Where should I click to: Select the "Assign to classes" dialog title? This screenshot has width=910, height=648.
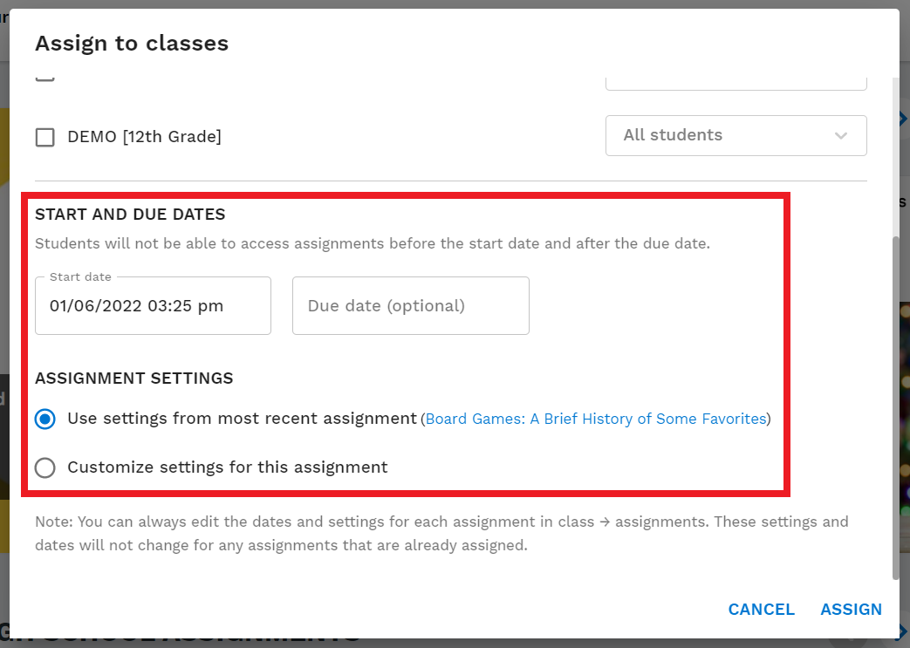coord(131,43)
